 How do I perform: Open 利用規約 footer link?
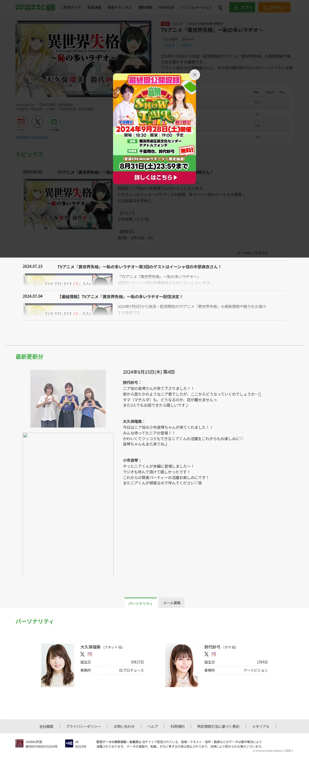(x=177, y=726)
